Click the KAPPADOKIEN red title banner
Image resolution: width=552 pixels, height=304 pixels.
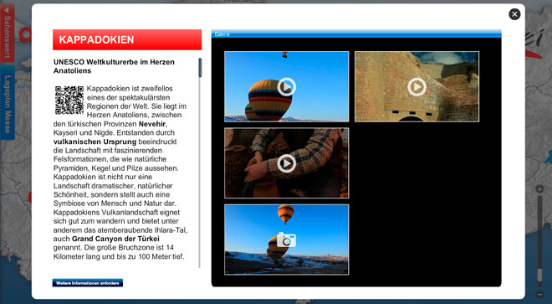127,39
